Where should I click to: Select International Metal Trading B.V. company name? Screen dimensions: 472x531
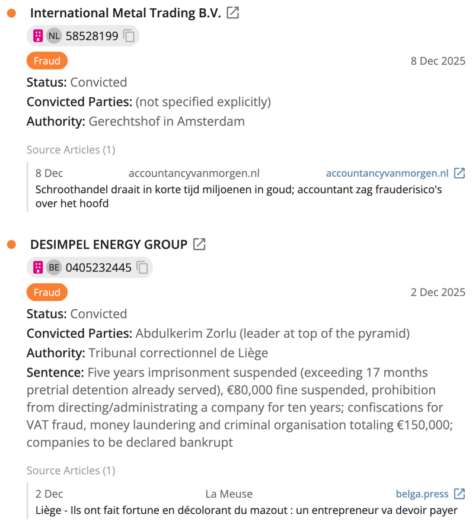coord(125,13)
